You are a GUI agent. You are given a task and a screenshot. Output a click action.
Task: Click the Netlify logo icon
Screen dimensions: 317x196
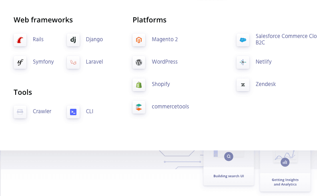point(243,62)
